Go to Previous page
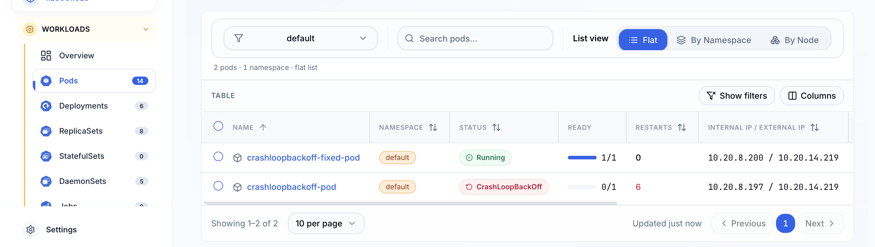 pyautogui.click(x=742, y=224)
